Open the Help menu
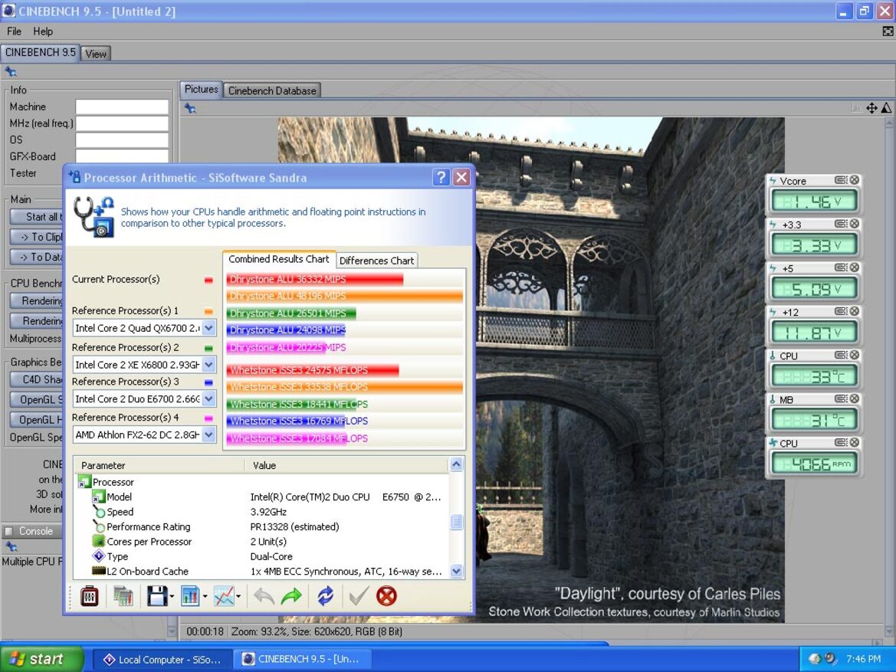The height and width of the screenshot is (672, 896). (x=43, y=31)
